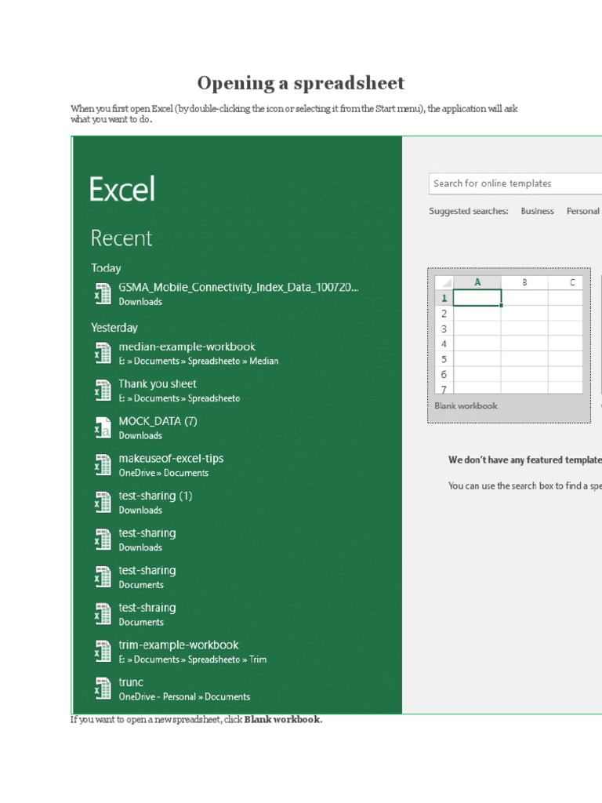602x803 pixels.
Task: Open the trunc workbook
Action: point(172,689)
